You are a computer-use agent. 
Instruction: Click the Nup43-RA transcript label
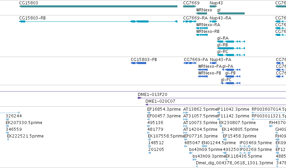click(220, 18)
